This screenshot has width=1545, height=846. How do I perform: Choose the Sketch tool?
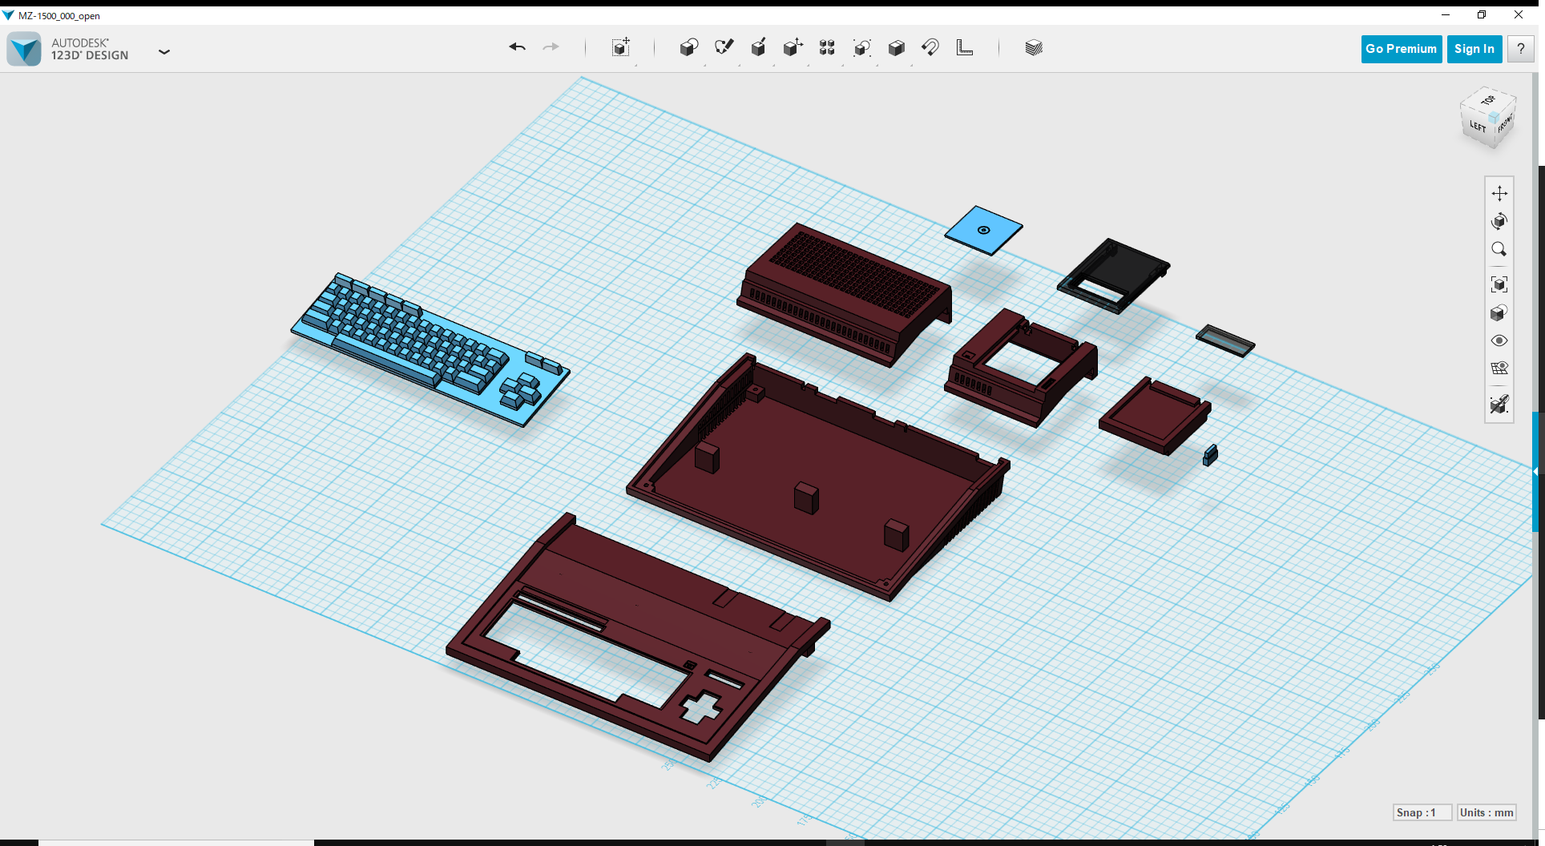point(724,48)
